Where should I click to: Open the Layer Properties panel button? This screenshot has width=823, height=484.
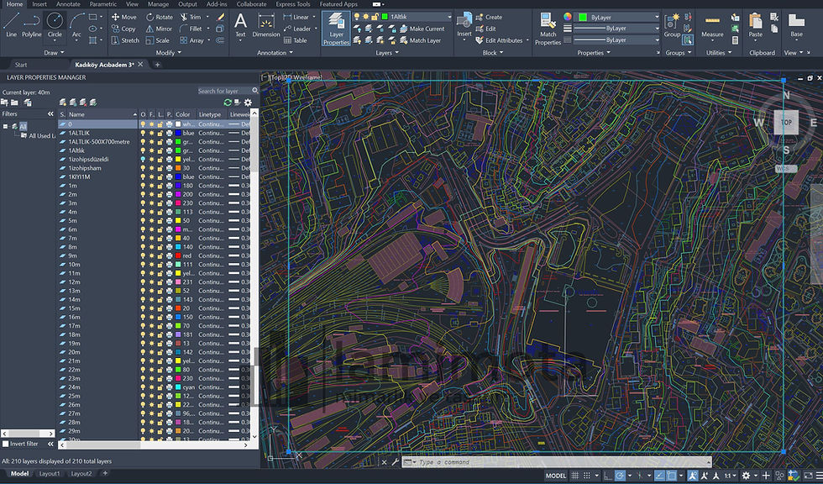(336, 29)
